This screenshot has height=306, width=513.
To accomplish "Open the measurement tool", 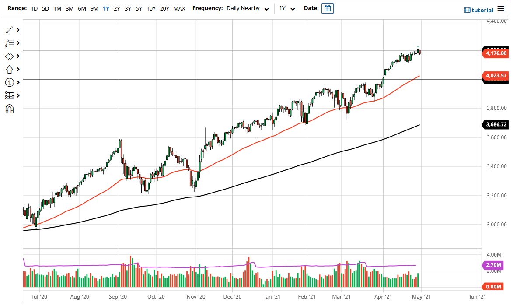I will [x=10, y=95].
